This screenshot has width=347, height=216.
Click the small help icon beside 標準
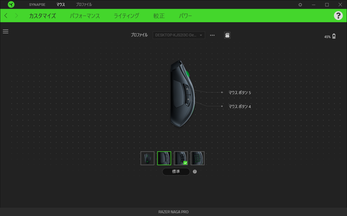click(x=195, y=172)
